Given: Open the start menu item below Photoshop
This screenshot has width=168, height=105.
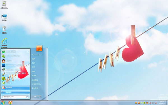Looking at the screenshot, I should coord(16,70).
